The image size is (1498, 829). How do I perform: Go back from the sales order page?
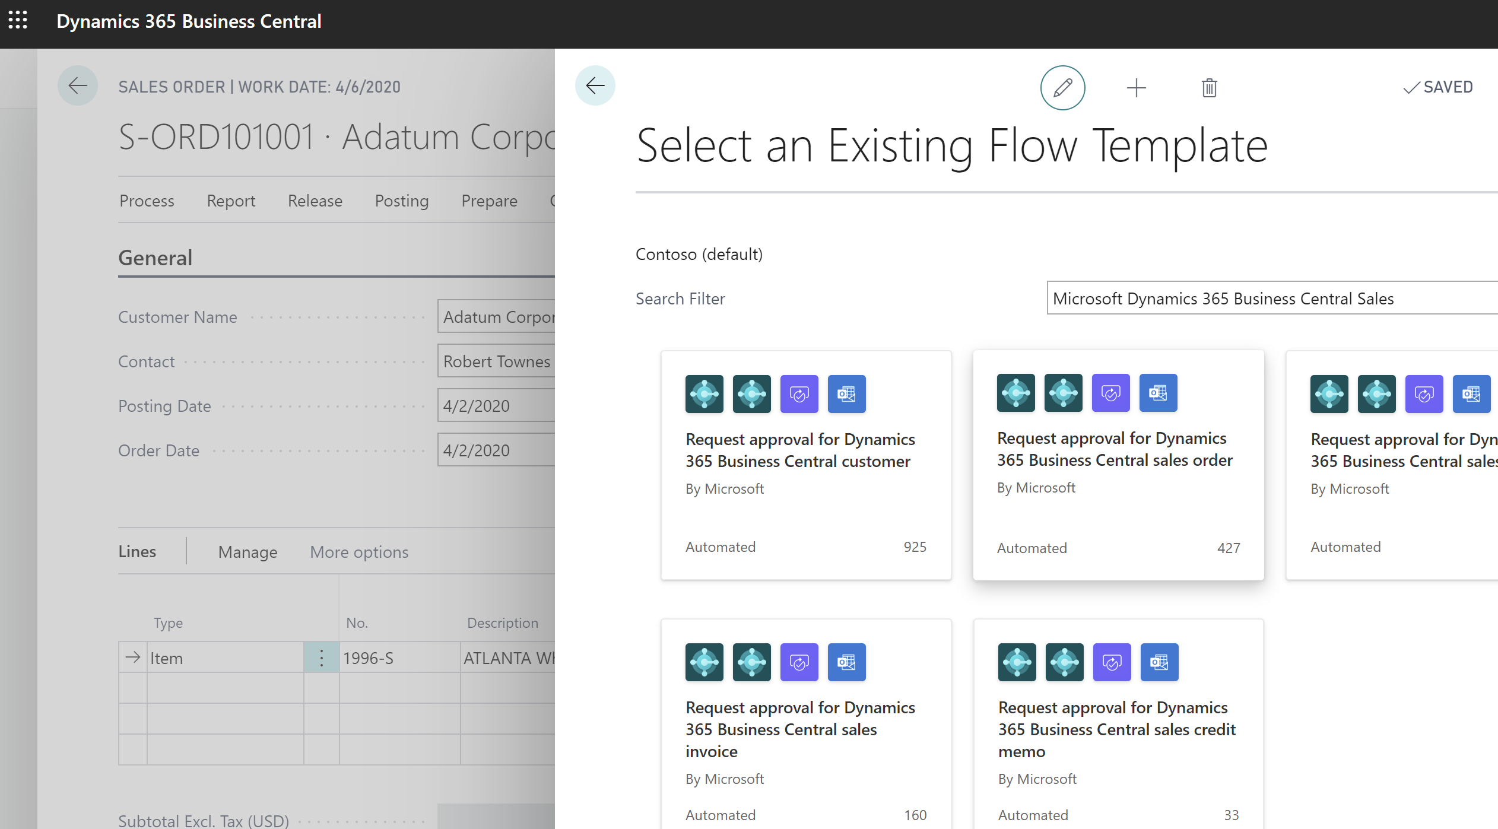point(78,85)
